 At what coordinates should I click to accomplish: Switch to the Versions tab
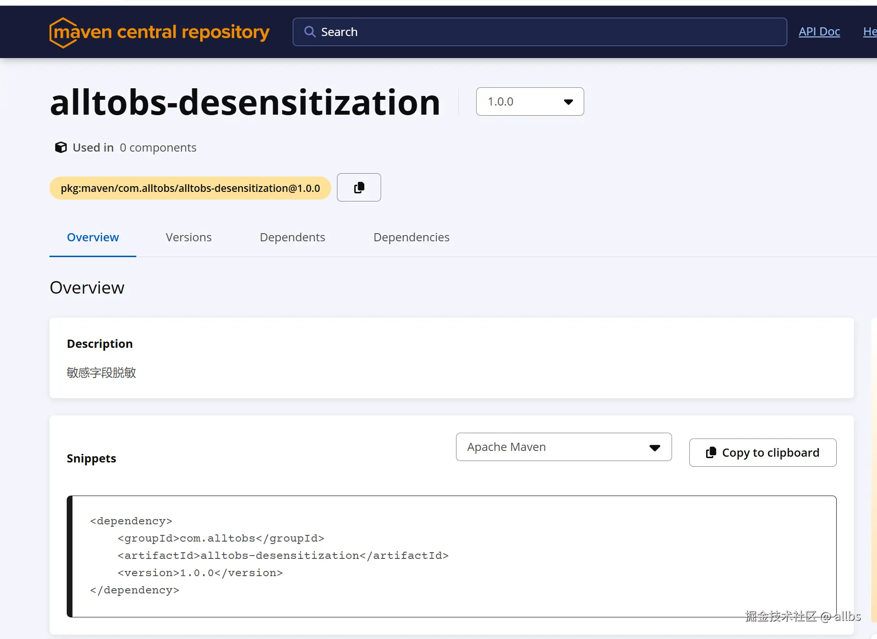pos(189,237)
